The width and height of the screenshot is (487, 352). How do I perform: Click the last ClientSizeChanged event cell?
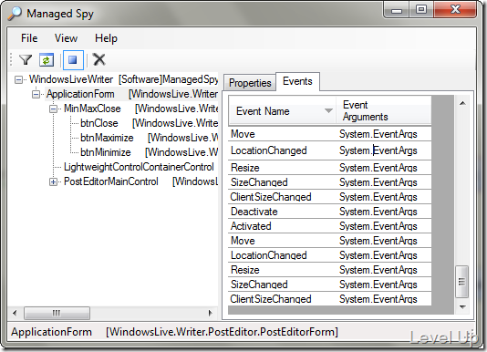point(282,299)
